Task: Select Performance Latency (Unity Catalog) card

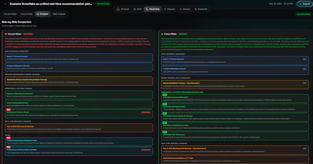Action: click(x=79, y=151)
